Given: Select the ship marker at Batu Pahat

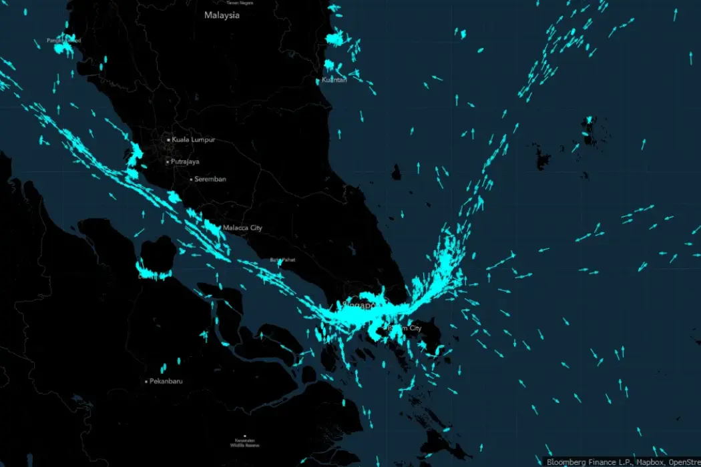Looking at the screenshot, I should point(280,263).
